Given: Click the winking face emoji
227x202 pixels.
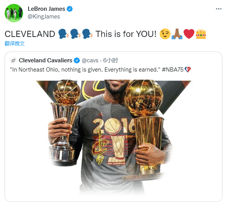Looking at the screenshot, I should tap(165, 34).
